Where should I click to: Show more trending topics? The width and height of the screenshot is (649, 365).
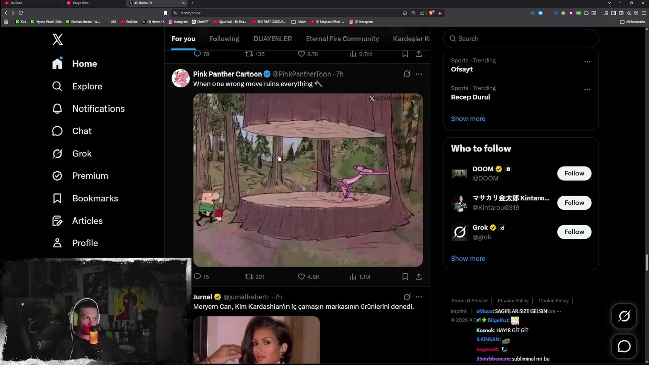(468, 119)
